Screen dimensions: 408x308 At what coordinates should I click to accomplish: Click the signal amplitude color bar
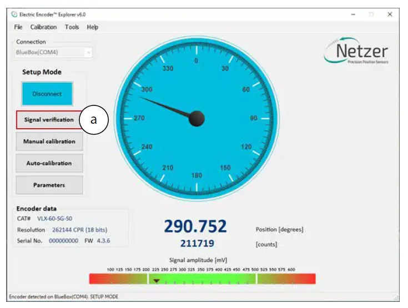coord(203,279)
